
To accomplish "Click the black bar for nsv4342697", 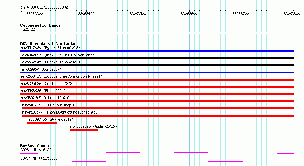I will coord(157,58).
